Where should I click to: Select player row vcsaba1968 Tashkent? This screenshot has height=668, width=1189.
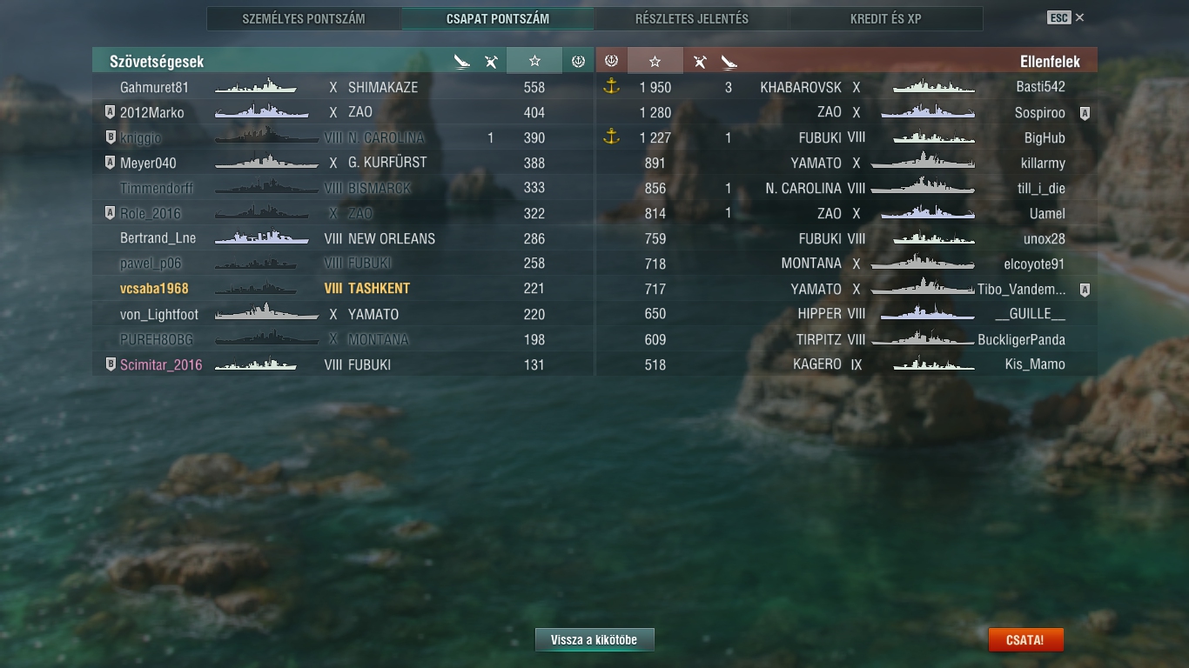click(x=343, y=289)
